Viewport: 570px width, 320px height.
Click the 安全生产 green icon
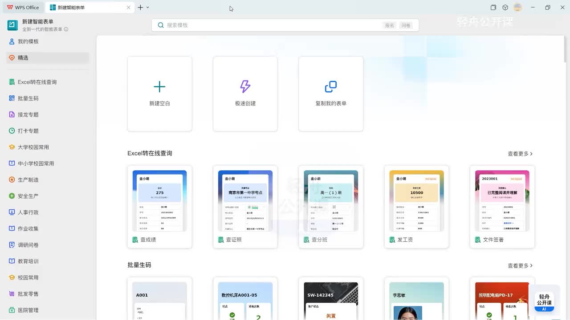point(12,196)
